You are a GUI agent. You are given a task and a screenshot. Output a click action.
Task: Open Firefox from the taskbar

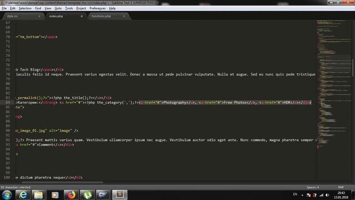point(71,195)
